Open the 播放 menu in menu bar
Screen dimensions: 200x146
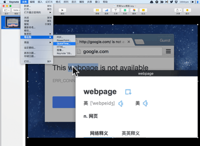pos(82,2)
